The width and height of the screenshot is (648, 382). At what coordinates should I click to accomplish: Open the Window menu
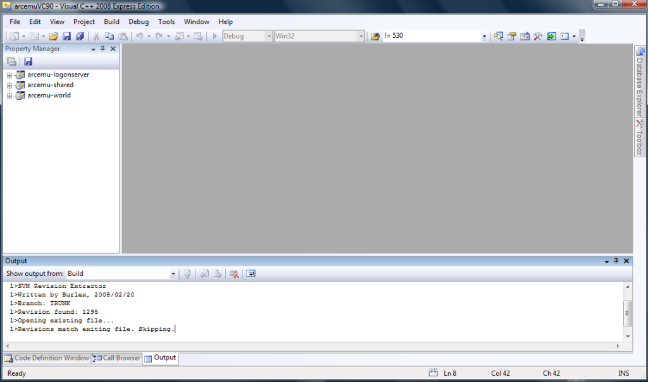pos(196,22)
